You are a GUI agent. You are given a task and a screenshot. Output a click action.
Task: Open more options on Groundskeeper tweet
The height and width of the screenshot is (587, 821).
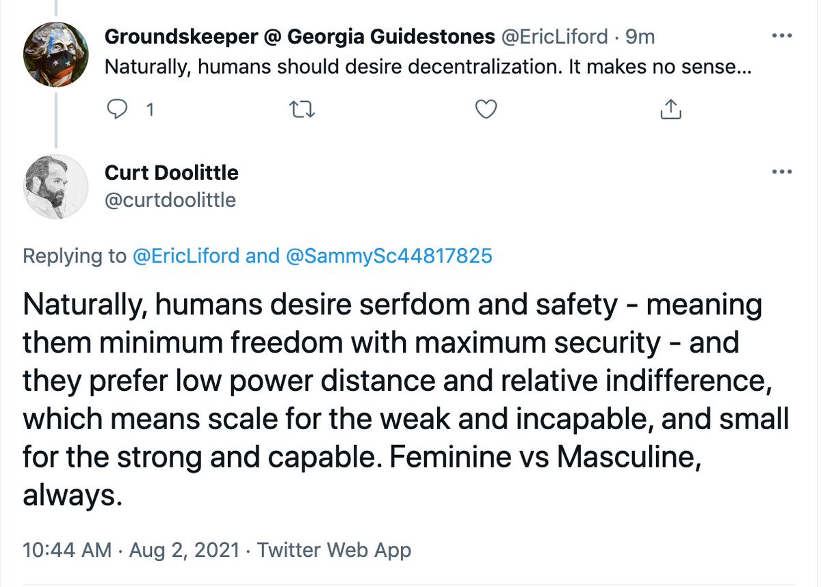click(781, 36)
